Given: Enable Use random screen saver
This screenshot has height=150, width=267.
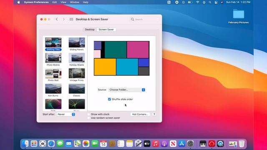Looking at the screenshot, I should (x=88, y=118).
